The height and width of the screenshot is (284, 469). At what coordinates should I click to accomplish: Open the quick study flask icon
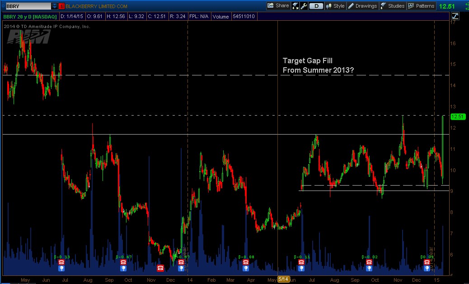coord(295,6)
